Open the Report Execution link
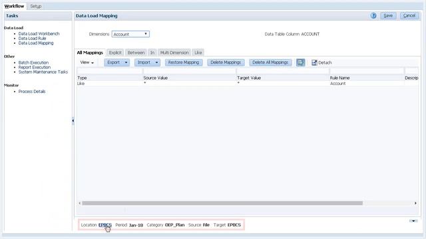 pyautogui.click(x=35, y=67)
